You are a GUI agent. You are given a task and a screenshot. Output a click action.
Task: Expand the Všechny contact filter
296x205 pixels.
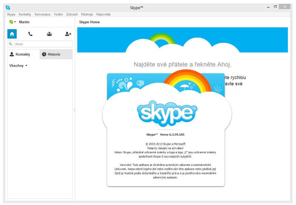coord(18,66)
